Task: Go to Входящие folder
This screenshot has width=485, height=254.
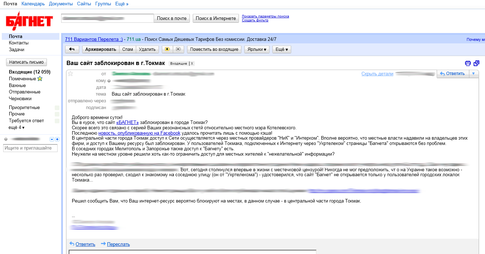Action: [x=30, y=72]
